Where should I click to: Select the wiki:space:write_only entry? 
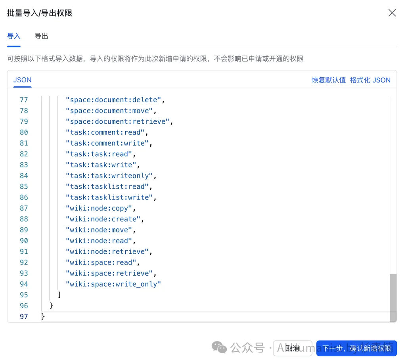coord(113,284)
